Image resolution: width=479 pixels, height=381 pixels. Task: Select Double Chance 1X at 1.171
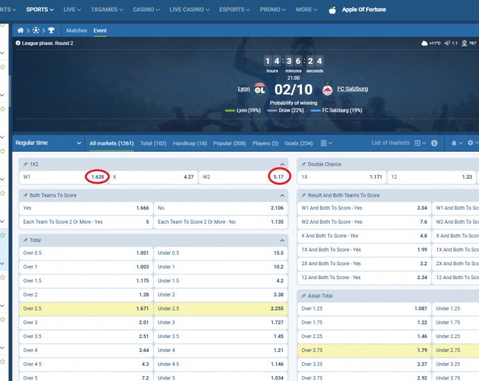(342, 177)
